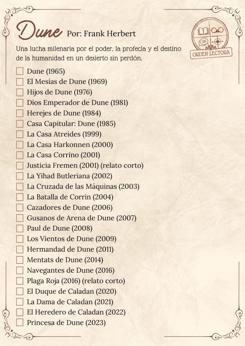
Task: Mark Plaga Roja checkbox
Action: point(20,281)
